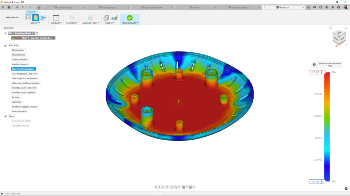Open the job status clock icon

[326, 7]
